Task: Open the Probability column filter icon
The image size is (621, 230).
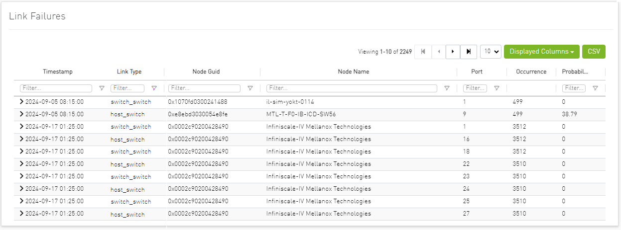Action: click(595, 88)
